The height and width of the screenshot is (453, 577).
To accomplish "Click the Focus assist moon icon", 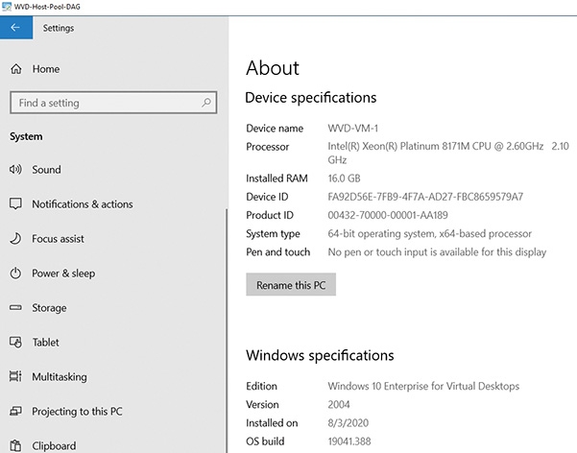I will point(15,238).
